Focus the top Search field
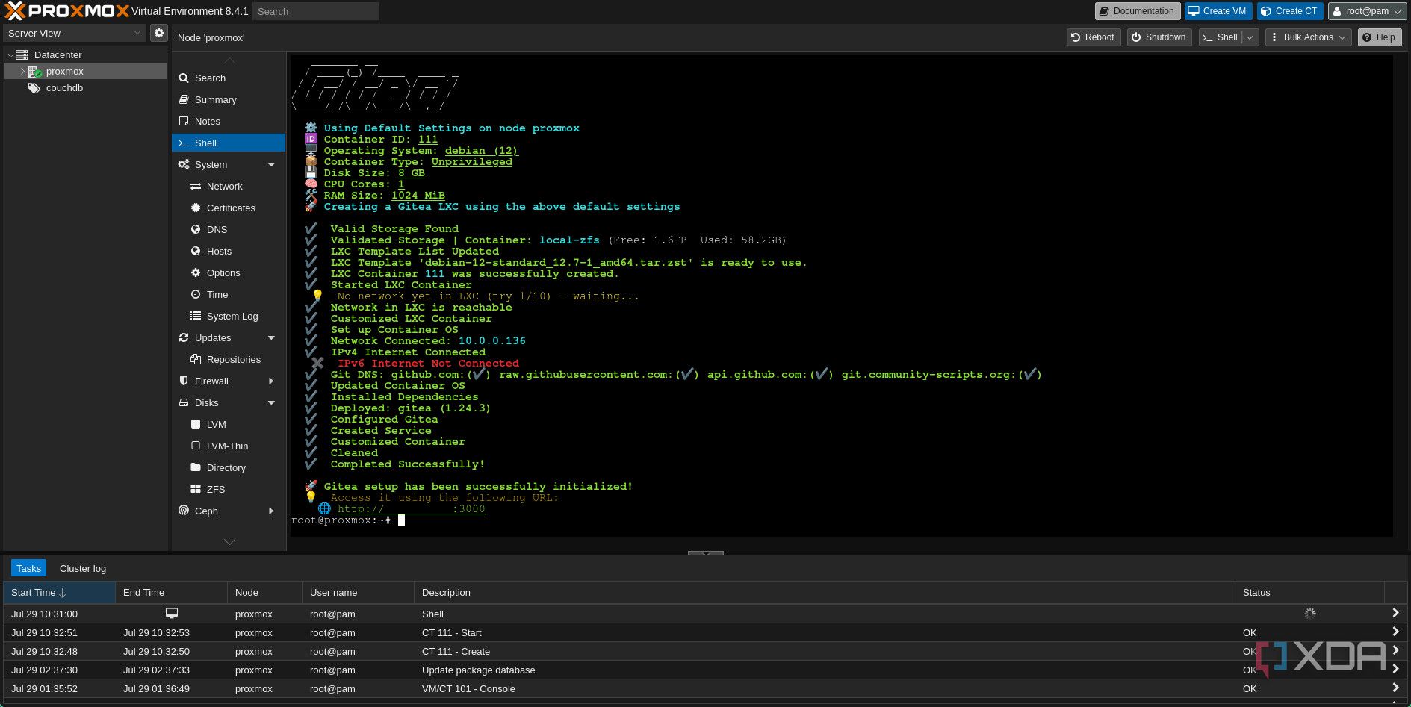The height and width of the screenshot is (707, 1411). pyautogui.click(x=316, y=11)
